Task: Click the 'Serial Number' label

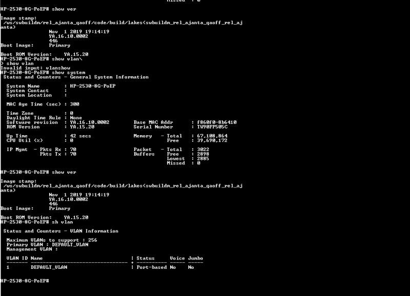Action: (x=153, y=127)
